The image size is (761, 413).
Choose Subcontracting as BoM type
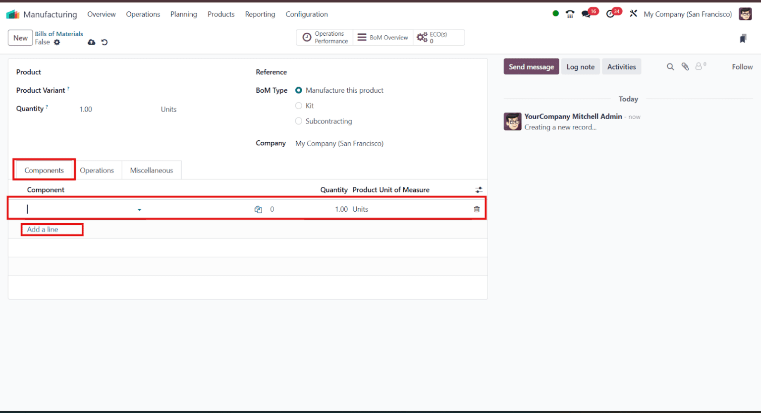coord(299,121)
